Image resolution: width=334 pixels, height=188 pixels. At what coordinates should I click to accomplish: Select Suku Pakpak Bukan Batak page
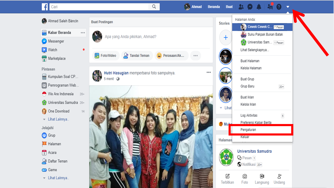pos(262,34)
